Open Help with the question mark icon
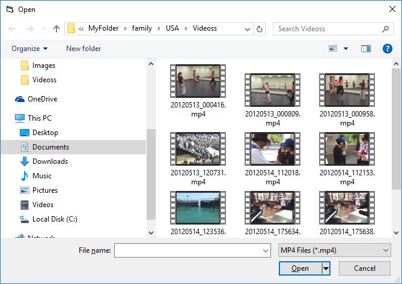Screen dimensions: 402x284 point(388,49)
